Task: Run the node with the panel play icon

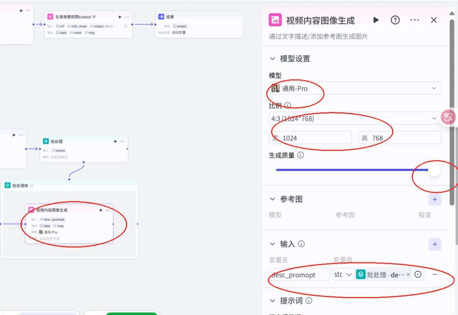Action: coord(376,20)
